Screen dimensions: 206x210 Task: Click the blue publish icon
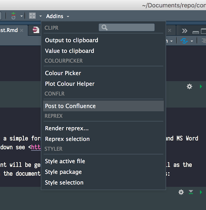pos(184,40)
